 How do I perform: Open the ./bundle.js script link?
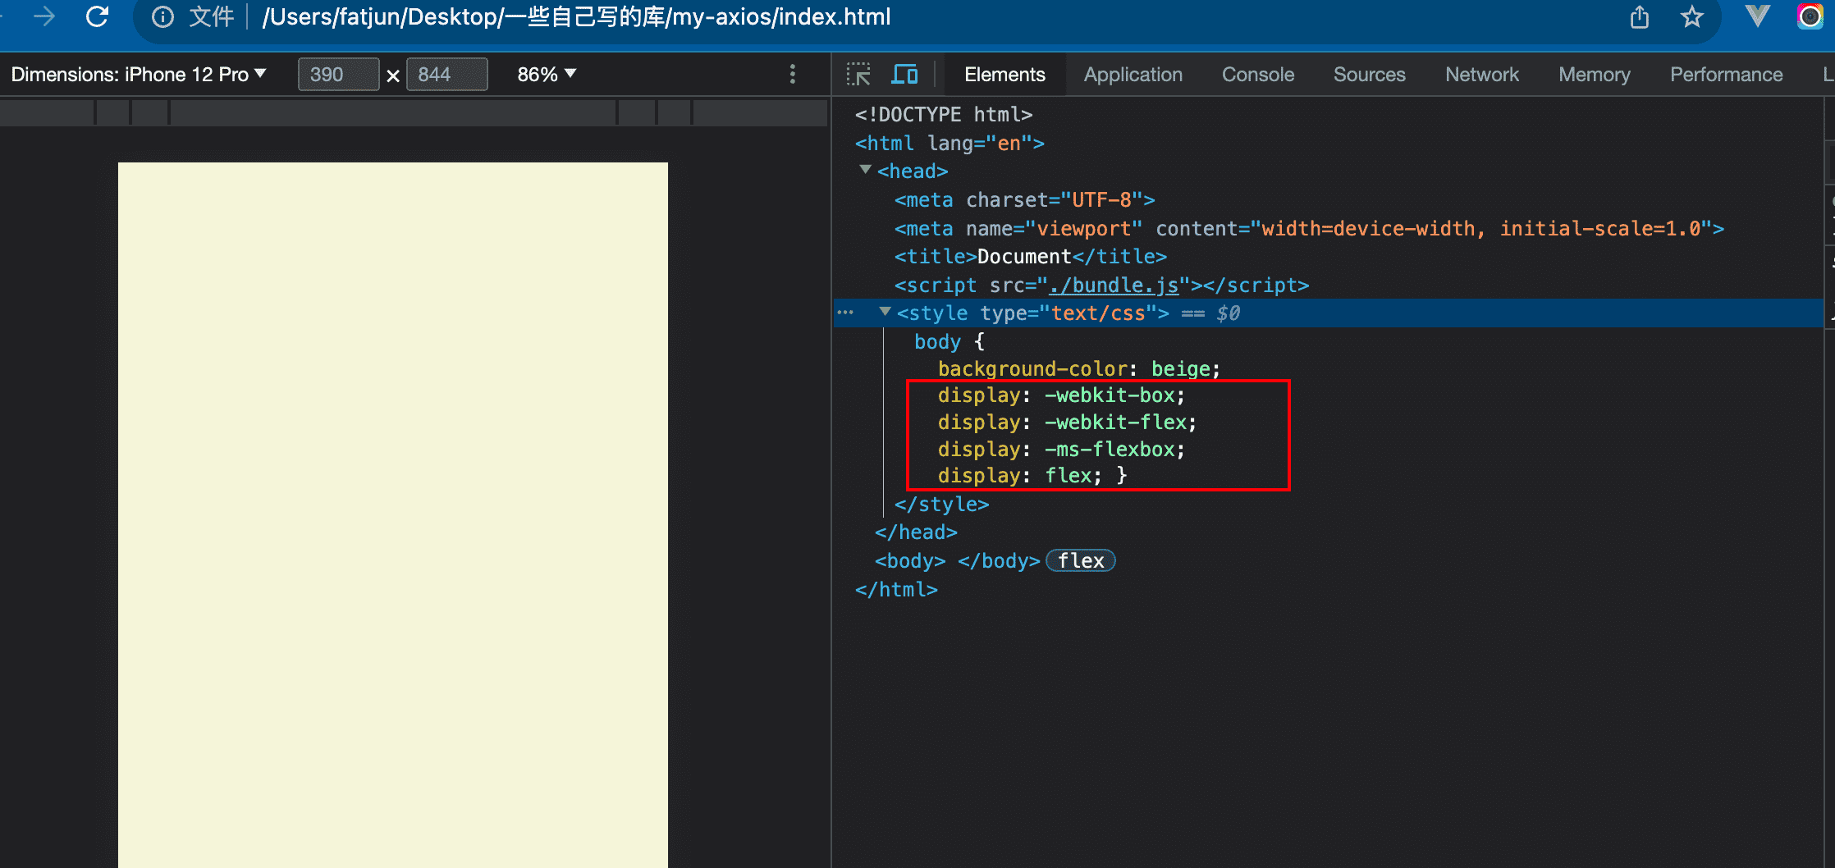pos(1114,285)
